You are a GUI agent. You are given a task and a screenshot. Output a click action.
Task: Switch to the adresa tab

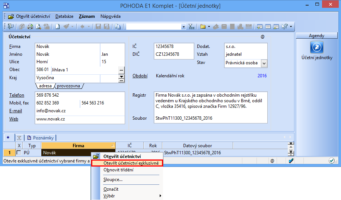45,86
